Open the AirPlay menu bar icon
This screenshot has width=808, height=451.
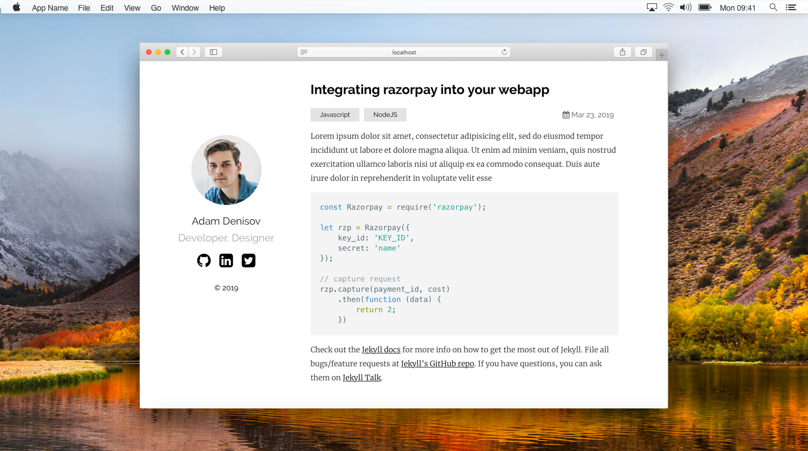pyautogui.click(x=652, y=7)
